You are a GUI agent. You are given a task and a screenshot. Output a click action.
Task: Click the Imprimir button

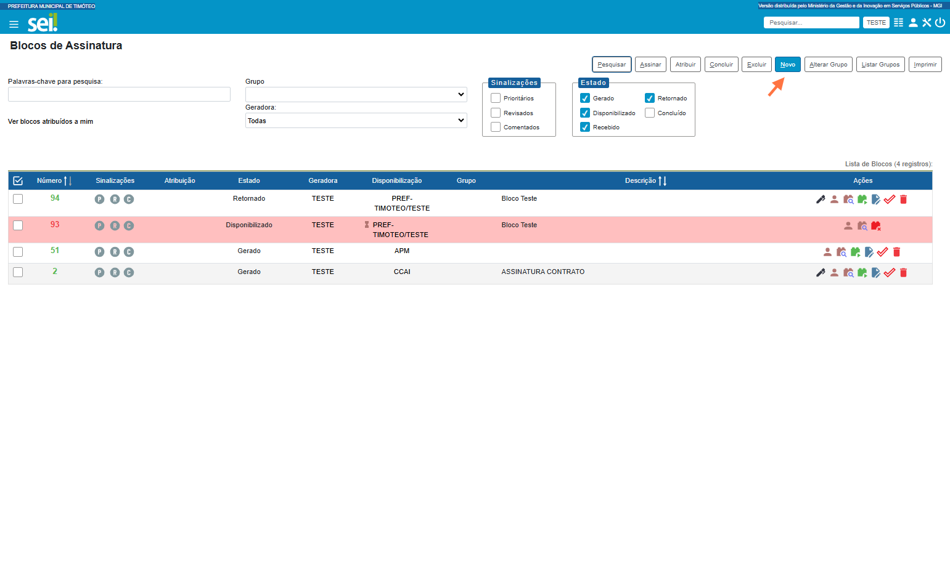coord(925,64)
